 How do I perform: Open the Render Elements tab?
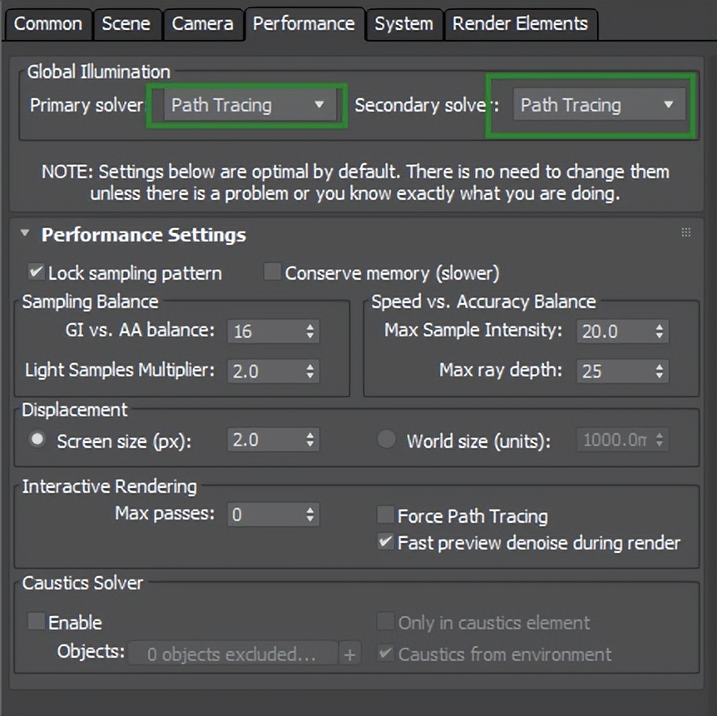(520, 24)
